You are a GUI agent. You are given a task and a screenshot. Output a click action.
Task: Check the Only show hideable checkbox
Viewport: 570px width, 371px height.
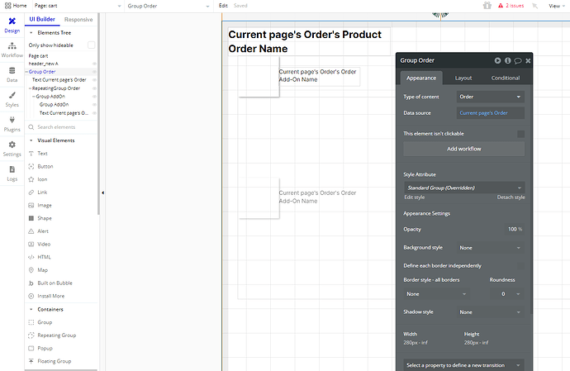[91, 45]
